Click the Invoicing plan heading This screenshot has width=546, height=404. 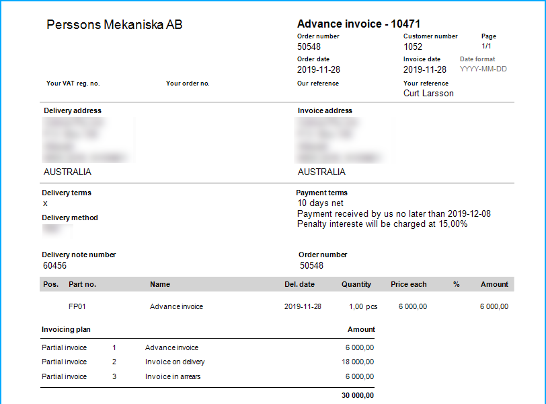[x=66, y=329]
